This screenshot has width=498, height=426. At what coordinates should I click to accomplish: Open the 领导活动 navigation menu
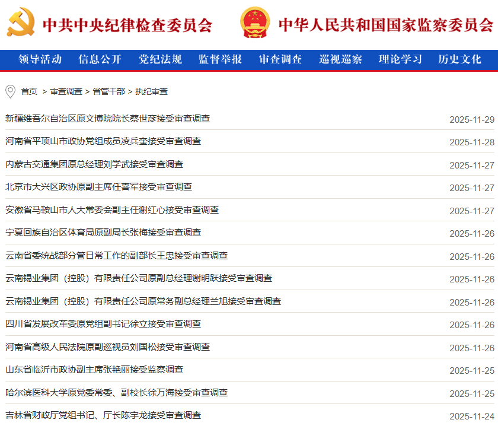point(40,59)
